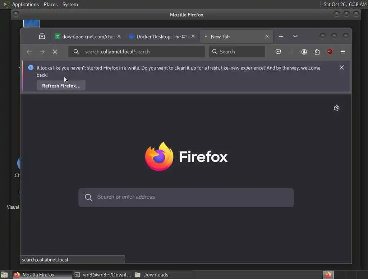Open new tab personalize gear icon

click(x=337, y=108)
